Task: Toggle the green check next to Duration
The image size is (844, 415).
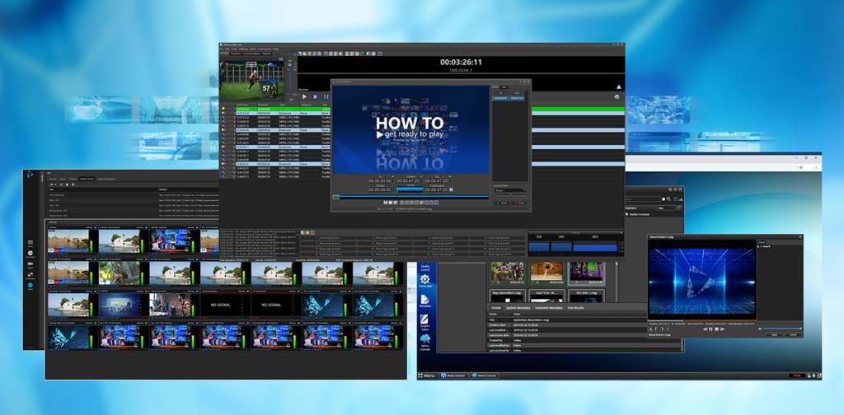Action: 421,176
